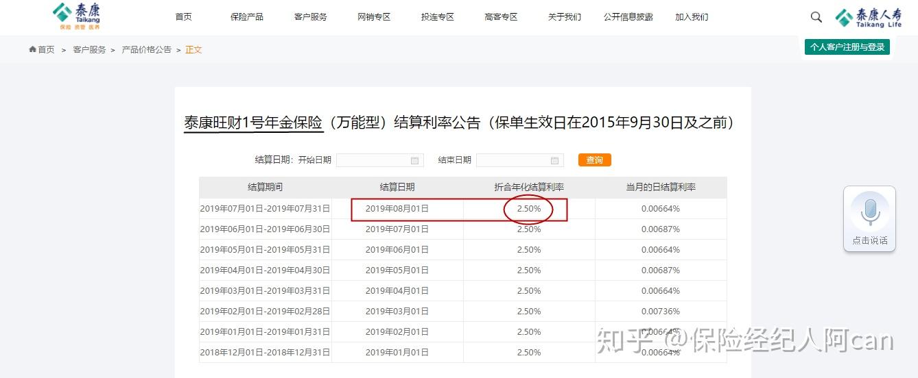Go to 网销专区 menu
Viewport: 918px width, 378px height.
374,17
